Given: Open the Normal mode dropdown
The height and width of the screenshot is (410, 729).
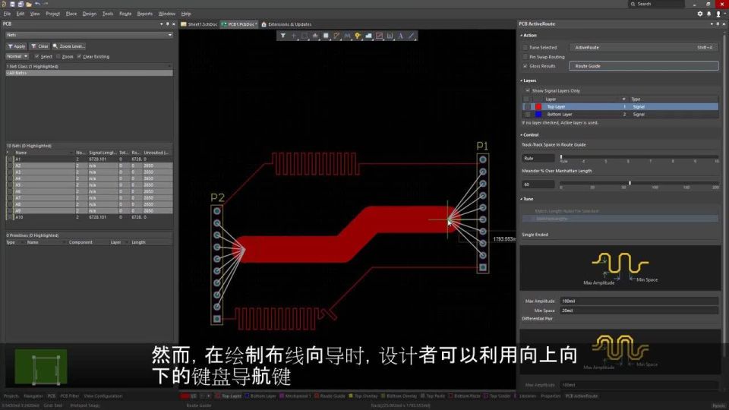Looking at the screenshot, I should 17,56.
